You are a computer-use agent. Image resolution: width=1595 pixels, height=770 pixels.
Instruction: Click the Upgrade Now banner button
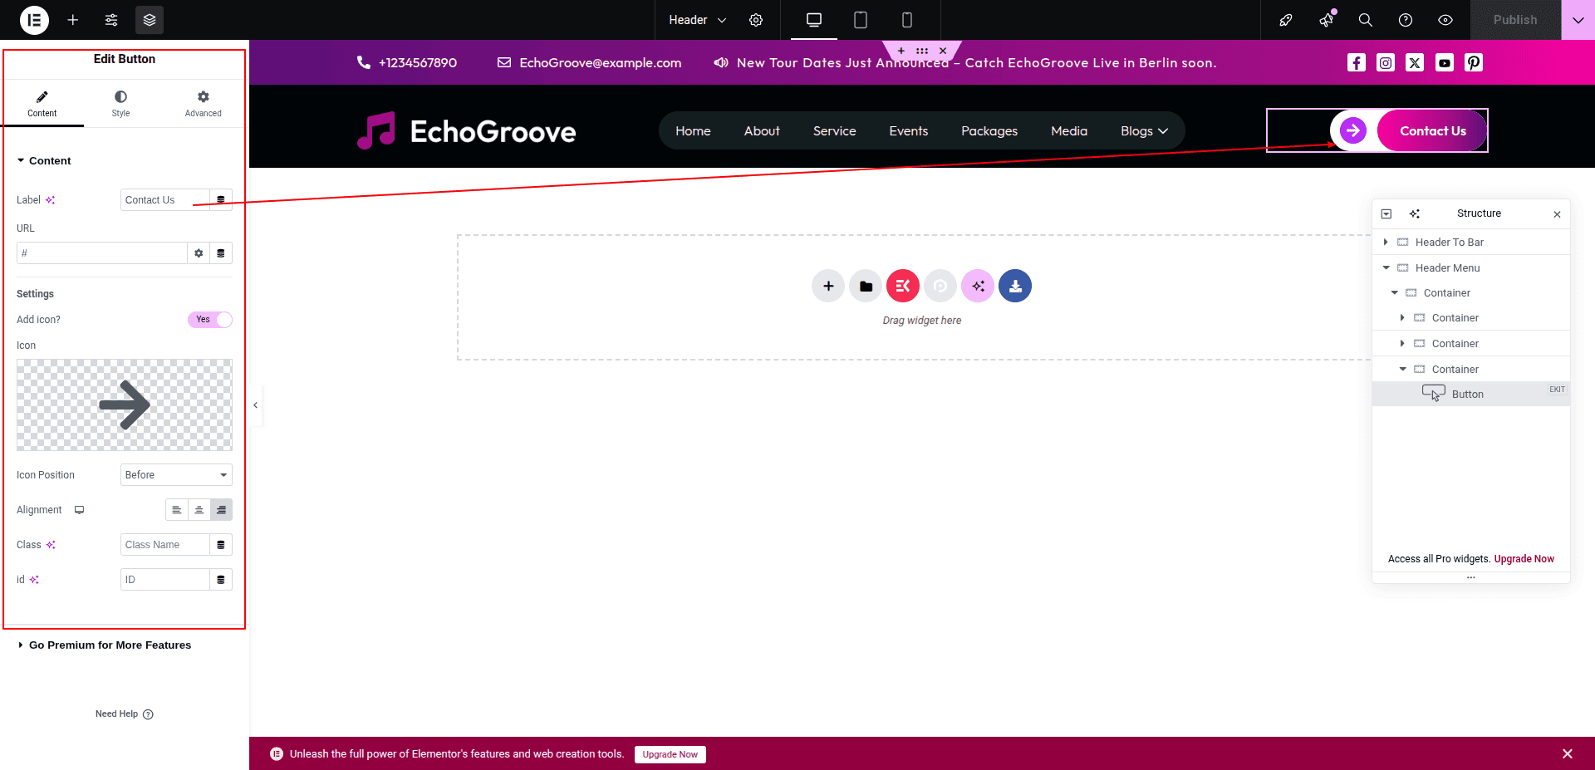[670, 754]
